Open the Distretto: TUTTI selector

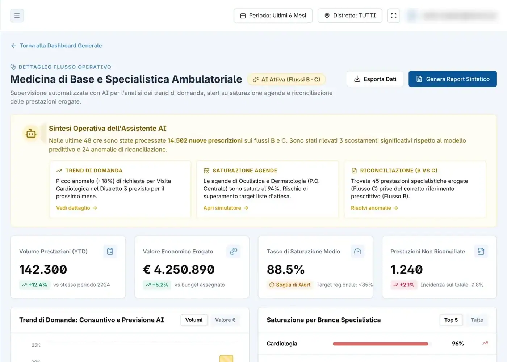click(350, 16)
